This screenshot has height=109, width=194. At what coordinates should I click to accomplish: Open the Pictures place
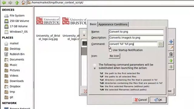click(x=15, y=70)
